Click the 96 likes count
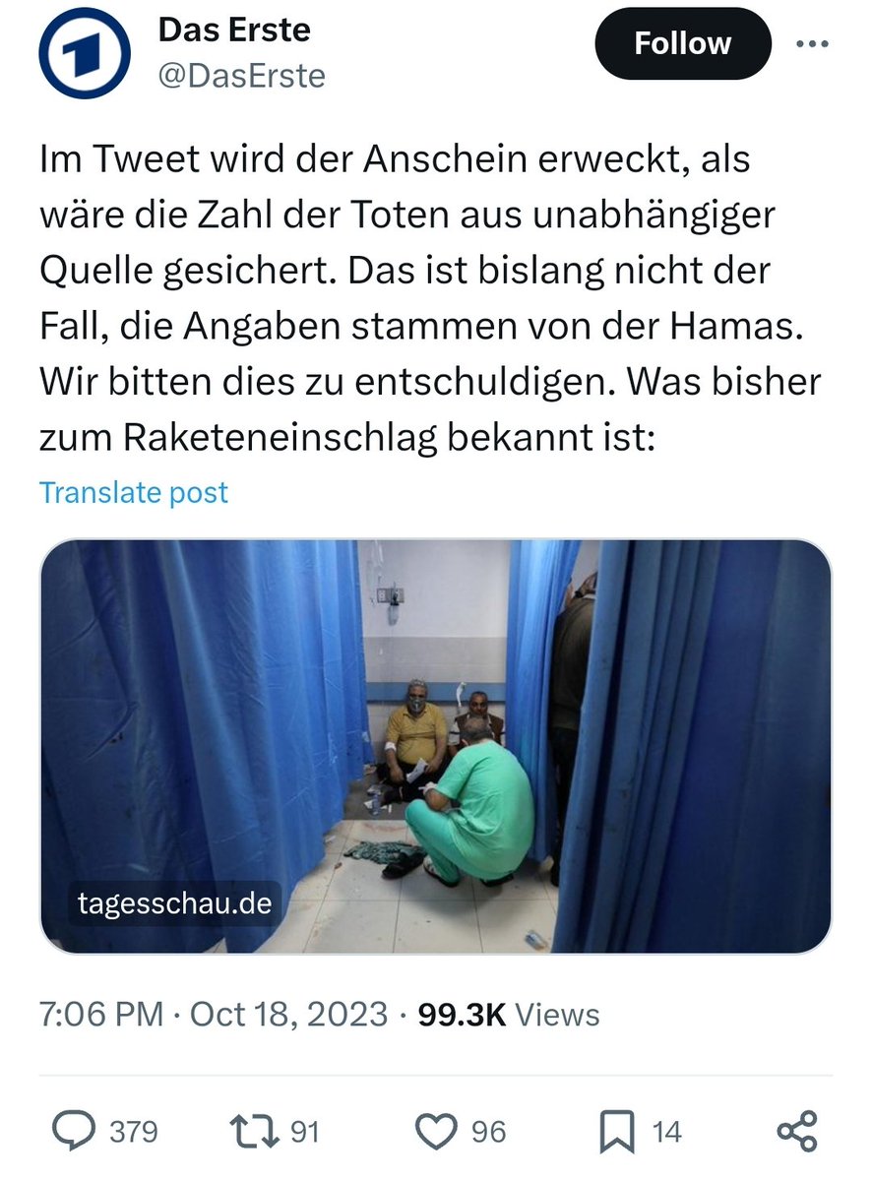872x1180 pixels. pyautogui.click(x=488, y=1132)
